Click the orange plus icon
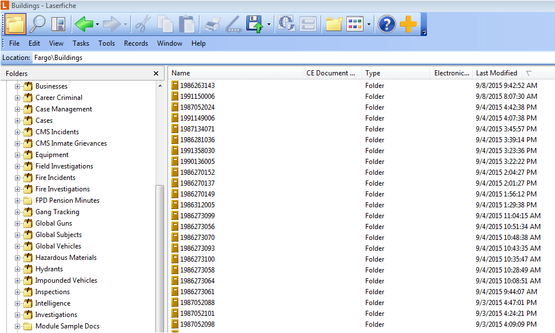Image resolution: width=555 pixels, height=333 pixels. [409, 24]
